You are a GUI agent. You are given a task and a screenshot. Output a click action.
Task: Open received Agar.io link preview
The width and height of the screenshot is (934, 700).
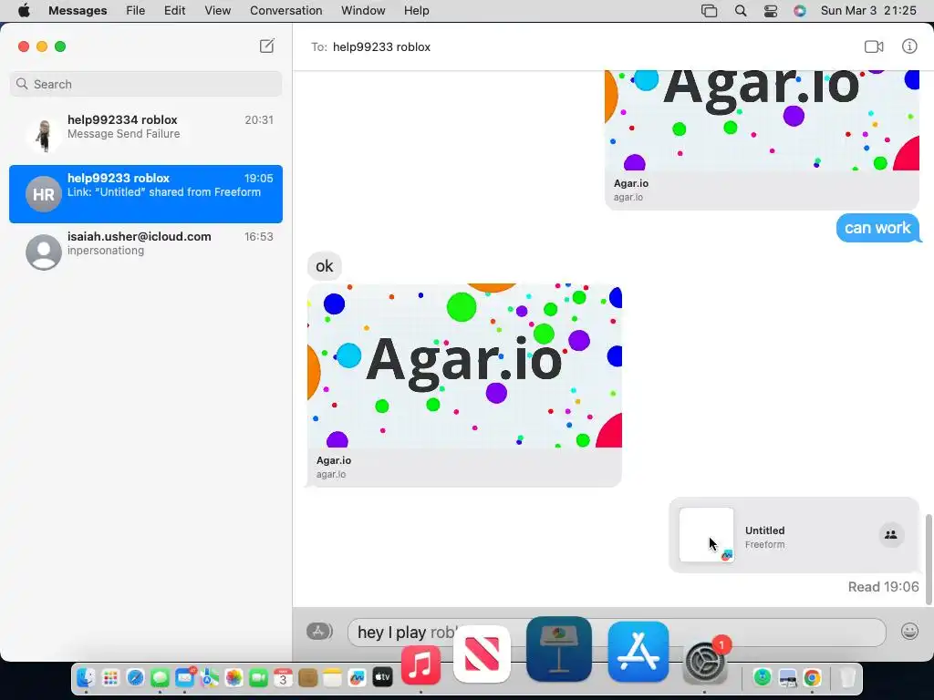[x=464, y=385]
